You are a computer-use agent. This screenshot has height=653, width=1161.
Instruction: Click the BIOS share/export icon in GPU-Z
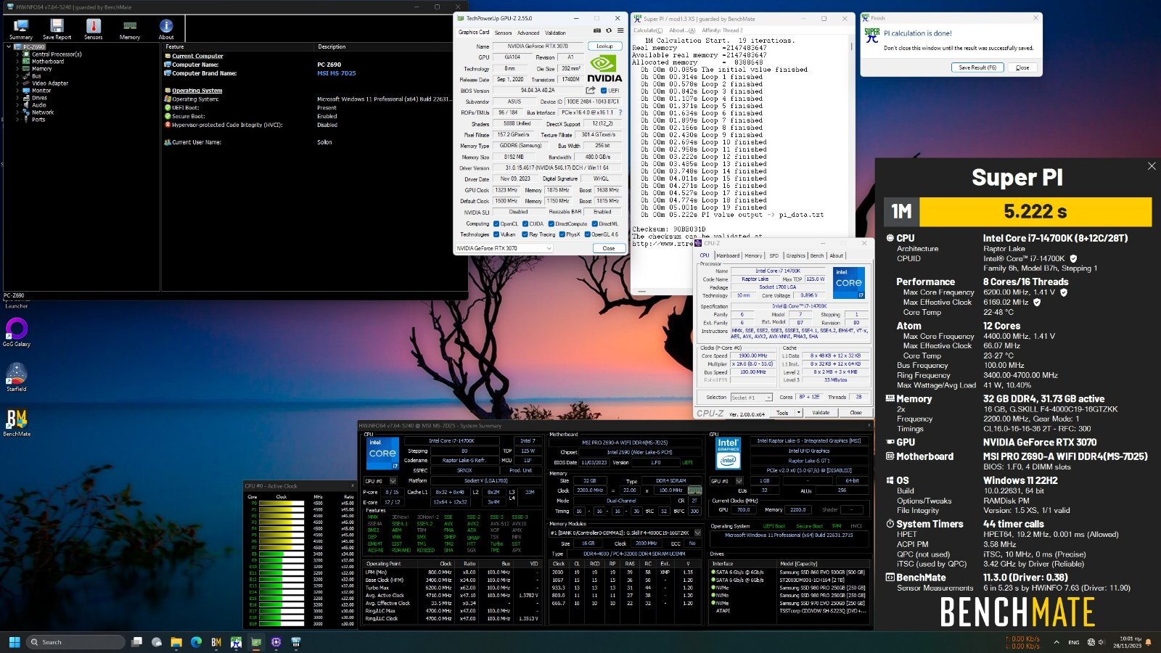pyautogui.click(x=591, y=91)
